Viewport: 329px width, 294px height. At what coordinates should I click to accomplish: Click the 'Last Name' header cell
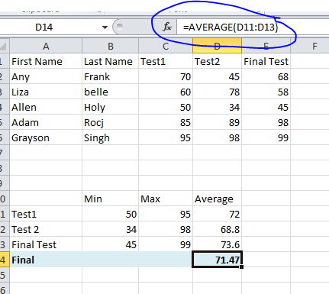(111, 61)
